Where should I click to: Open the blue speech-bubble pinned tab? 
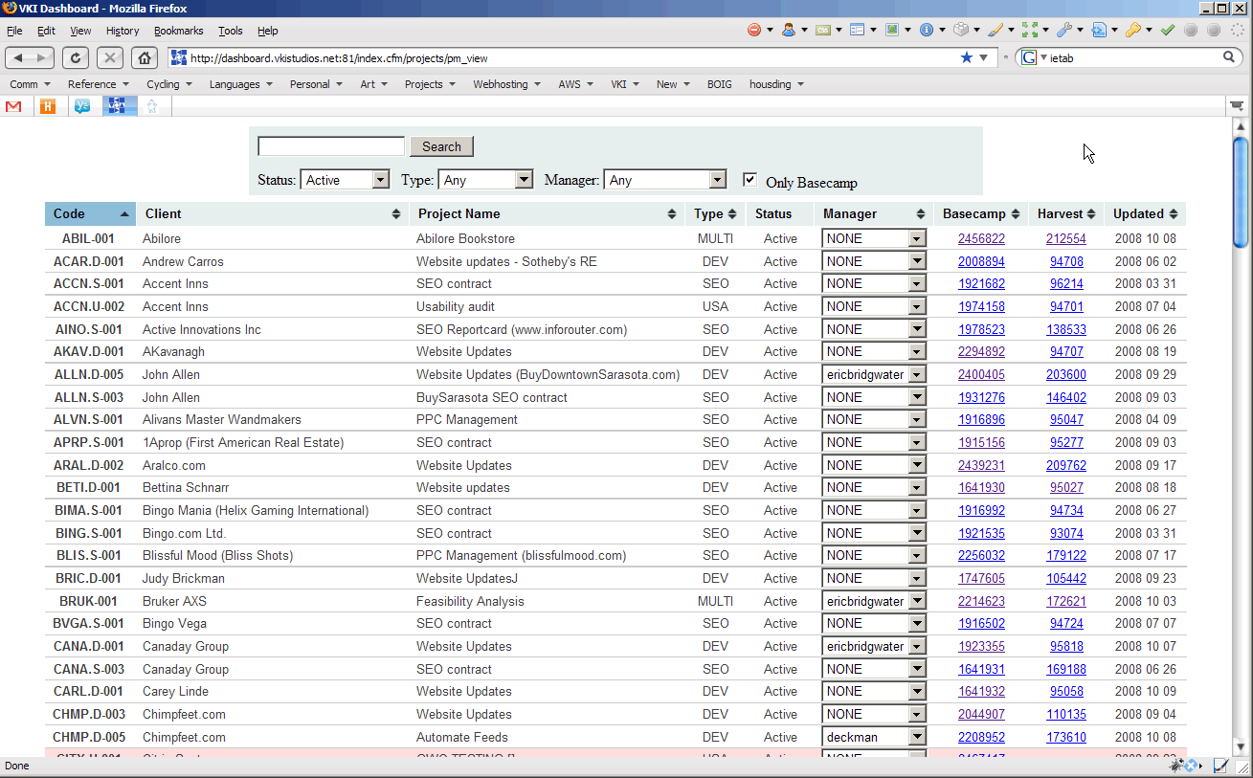coord(82,106)
